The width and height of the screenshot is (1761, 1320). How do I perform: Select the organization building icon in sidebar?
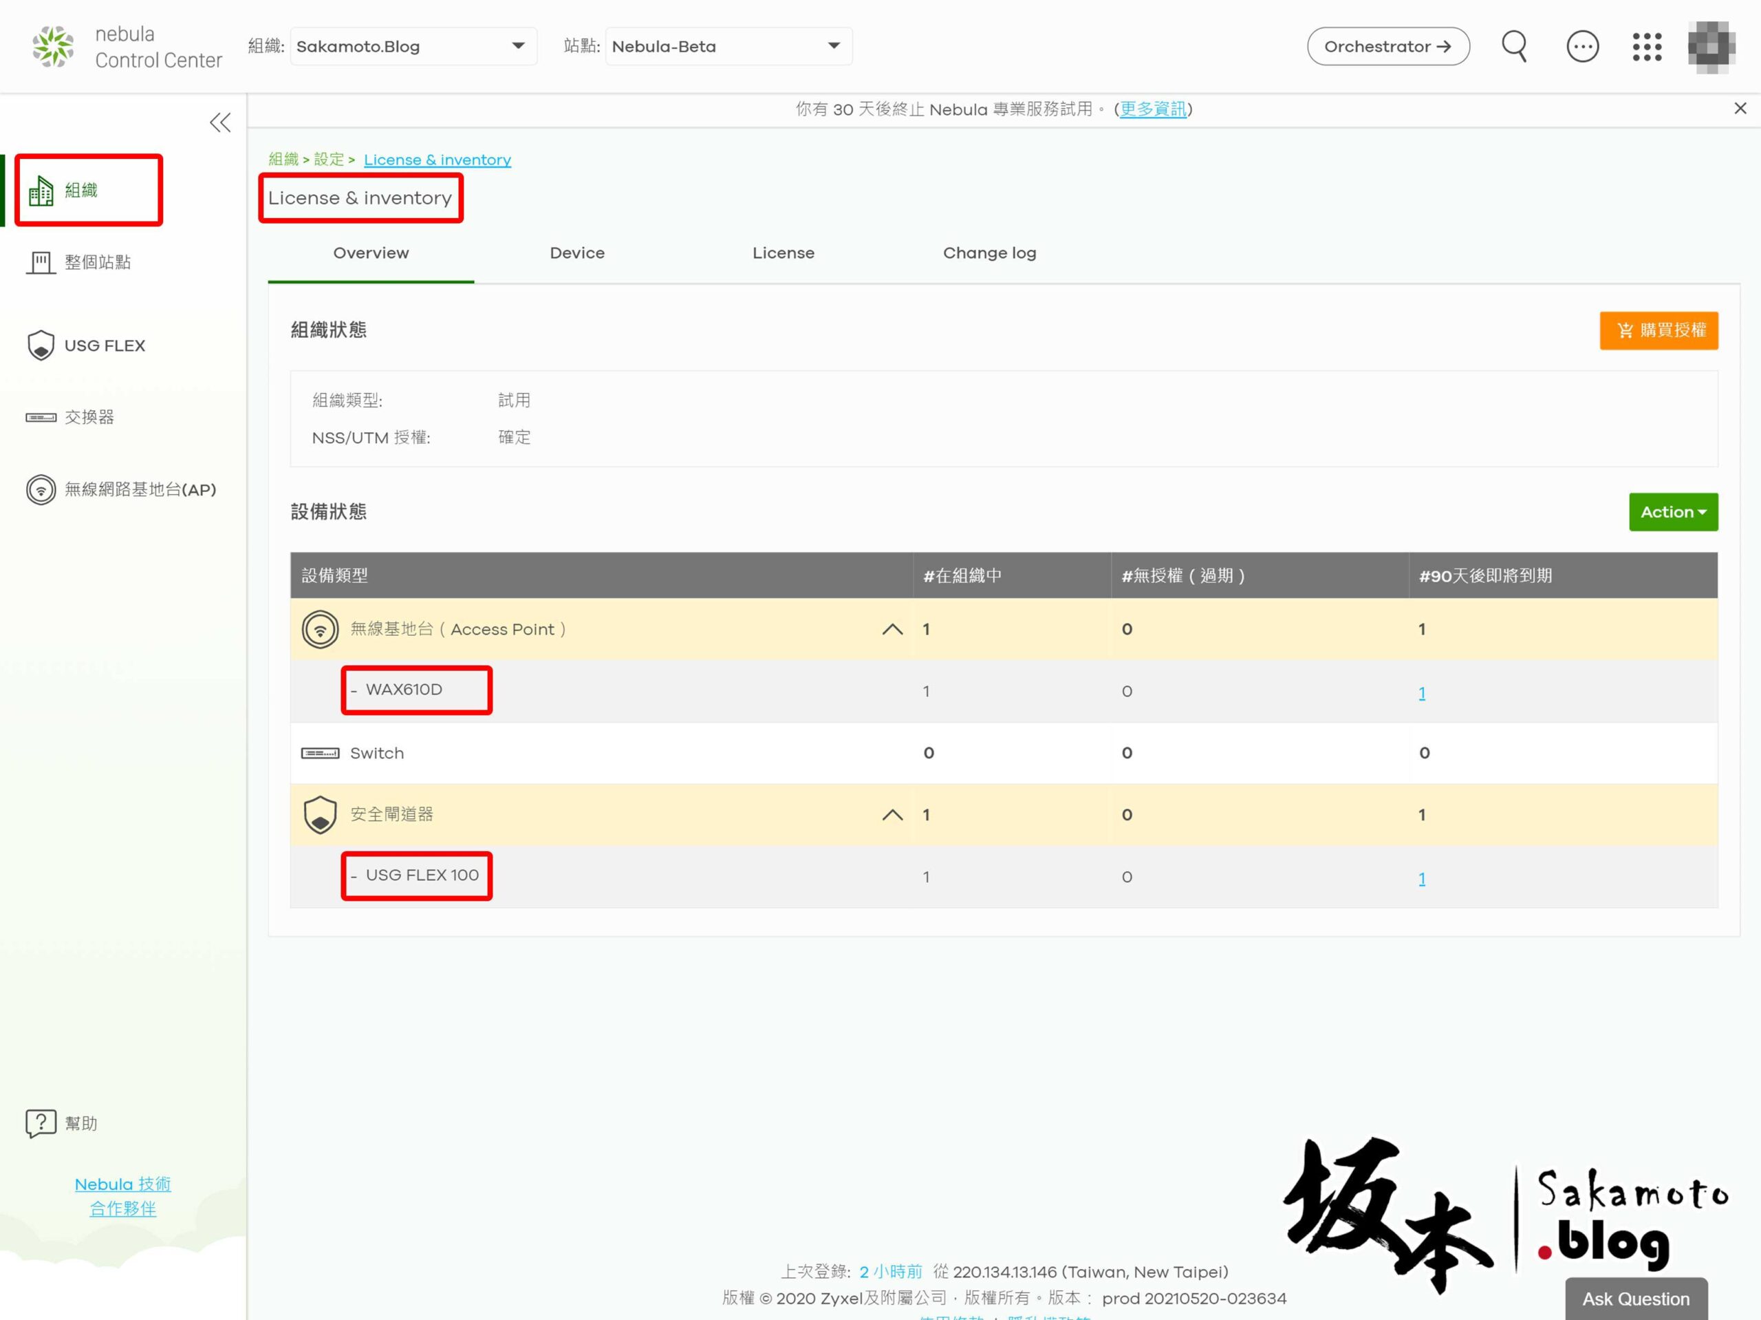coord(41,191)
